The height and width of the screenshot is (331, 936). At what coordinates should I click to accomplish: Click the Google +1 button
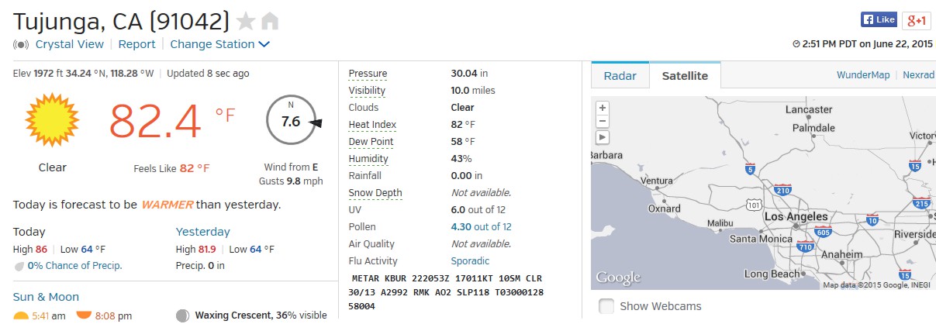pos(917,20)
